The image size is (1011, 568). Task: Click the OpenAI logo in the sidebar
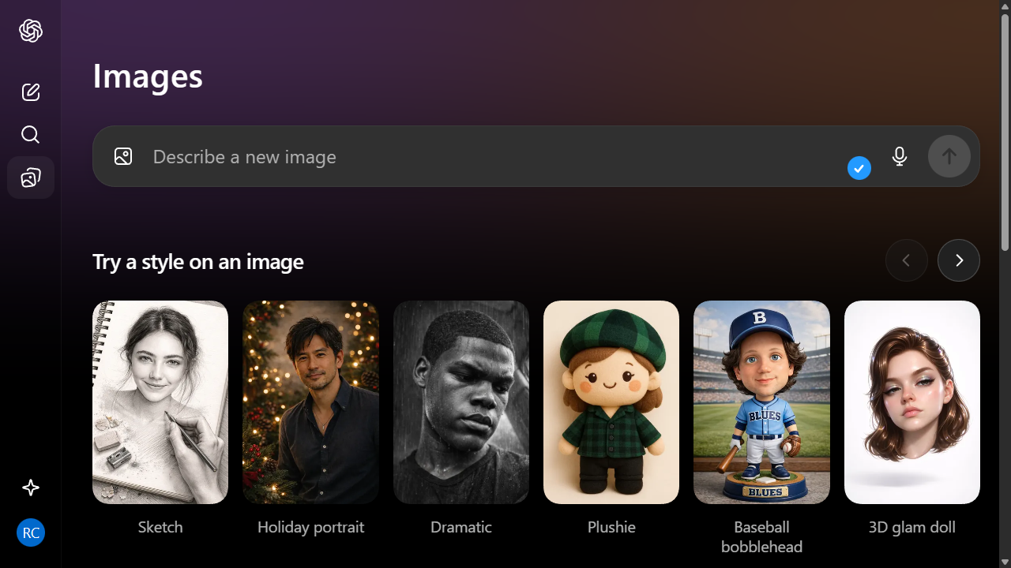point(30,31)
